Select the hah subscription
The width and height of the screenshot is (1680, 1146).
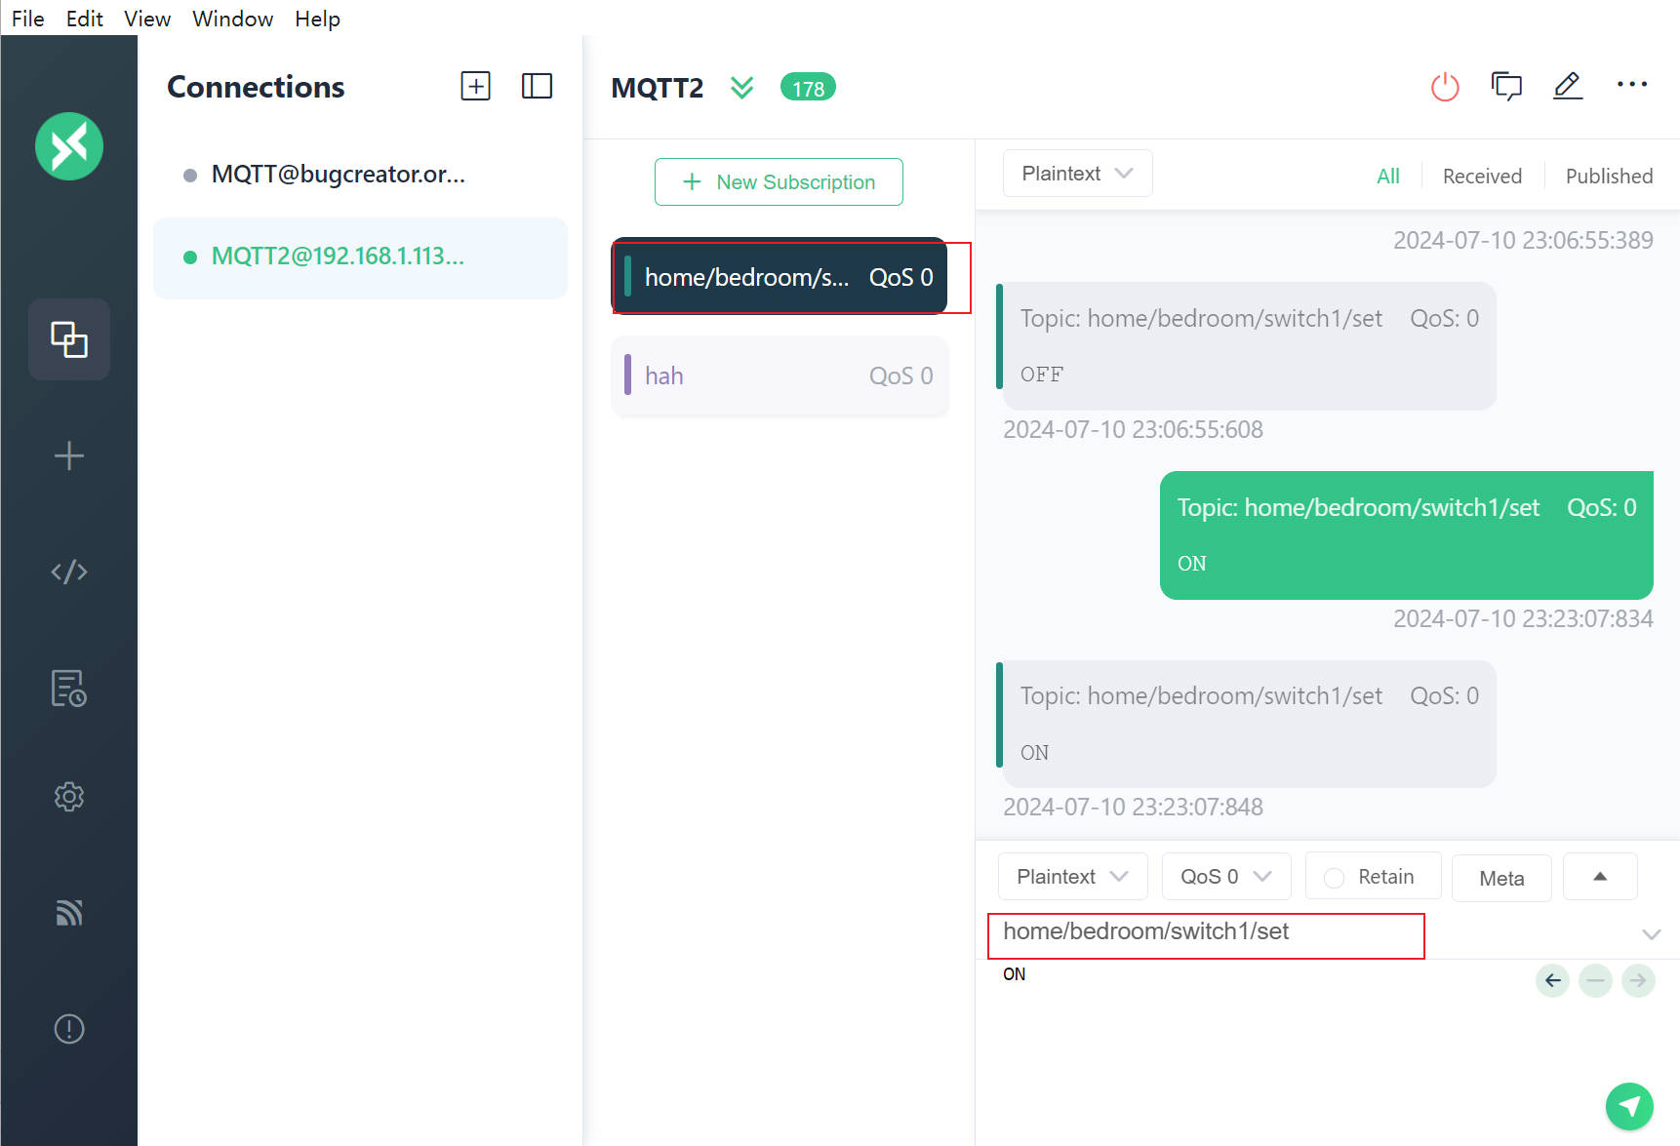[x=780, y=376]
